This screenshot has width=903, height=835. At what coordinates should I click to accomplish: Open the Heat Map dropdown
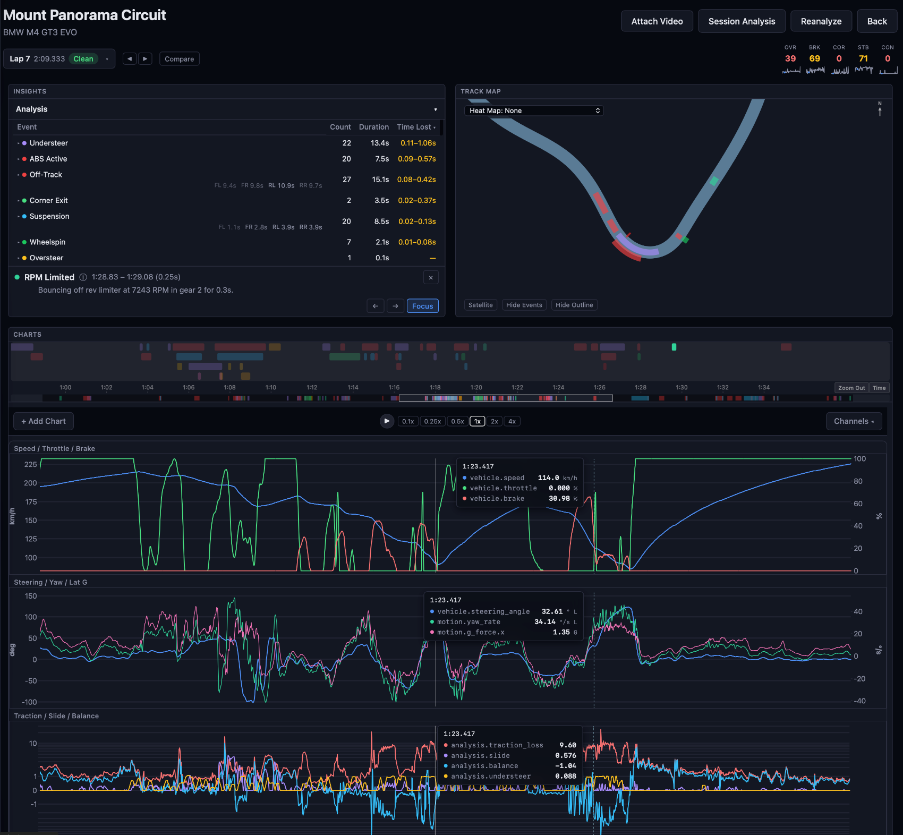[534, 110]
